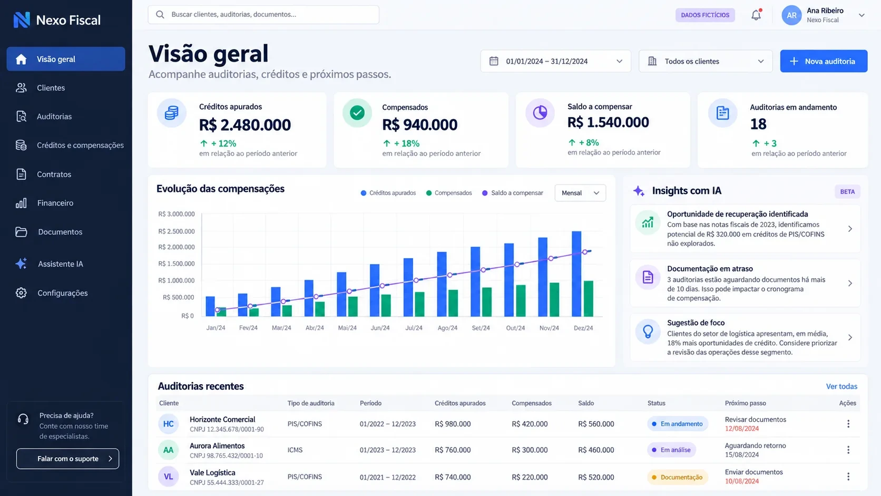Image resolution: width=881 pixels, height=496 pixels.
Task: Open actions menu for Vale Logística row
Action: 848,476
